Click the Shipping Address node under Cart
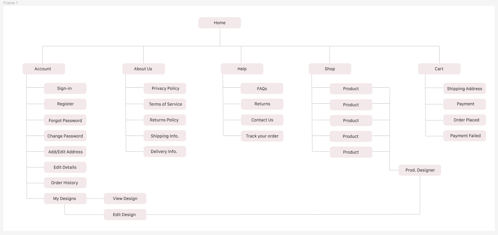The image size is (498, 235). [x=464, y=89]
